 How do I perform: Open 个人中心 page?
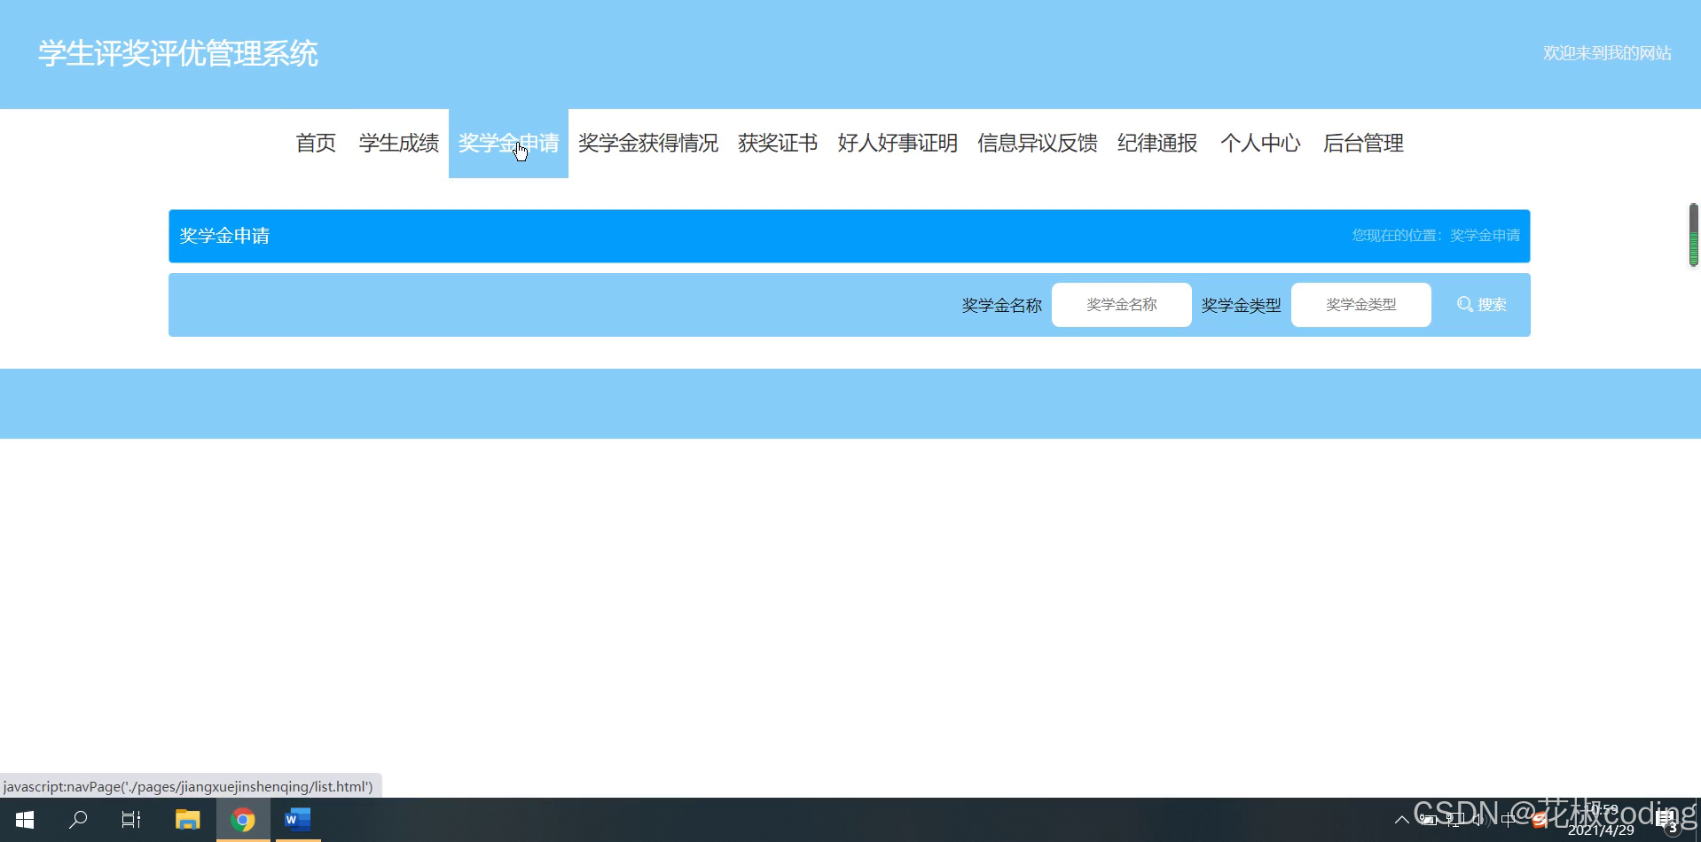point(1260,143)
